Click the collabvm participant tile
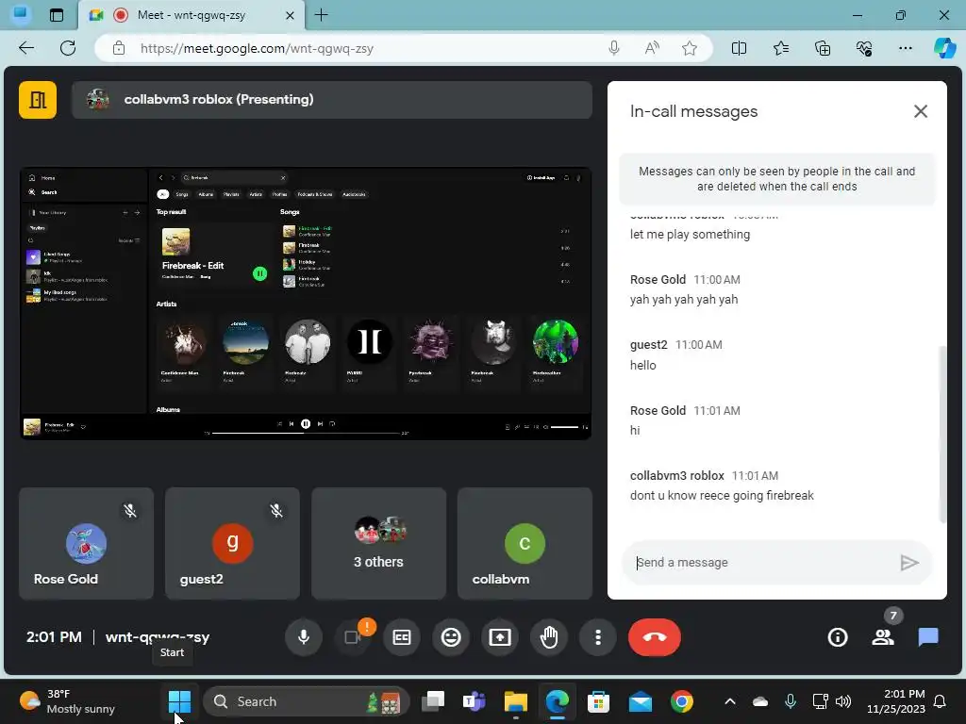The width and height of the screenshot is (966, 724). [525, 544]
